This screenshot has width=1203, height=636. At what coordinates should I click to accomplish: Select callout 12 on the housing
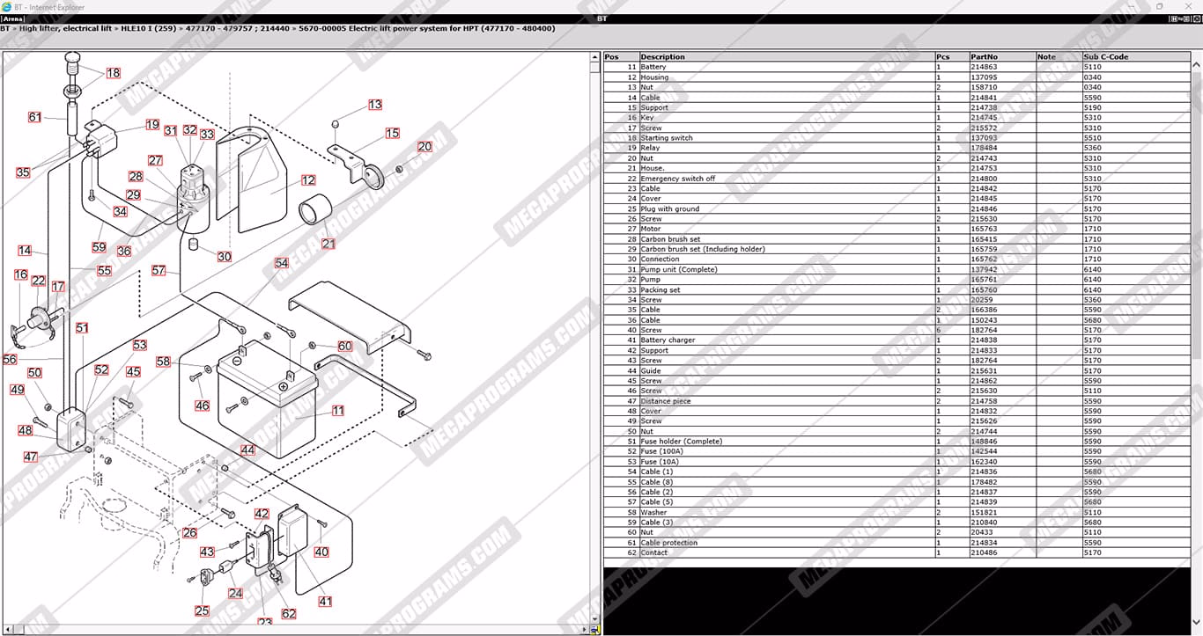(x=307, y=180)
